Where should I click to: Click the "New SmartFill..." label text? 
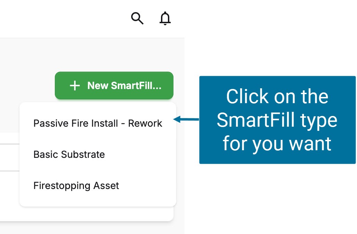click(124, 86)
